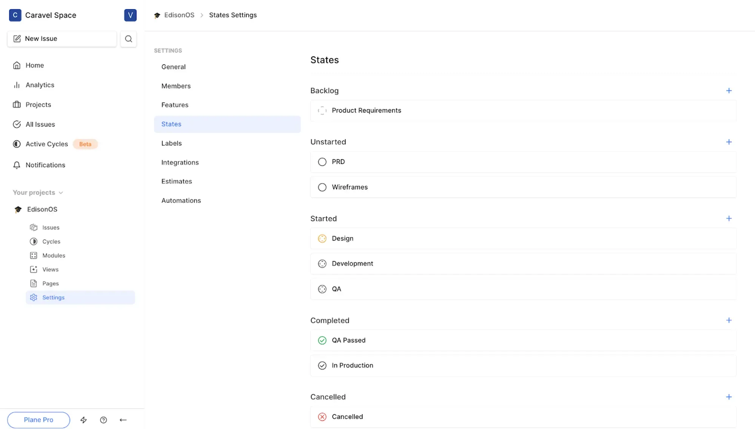Image resolution: width=755 pixels, height=429 pixels.
Task: Open Modules in the project sidebar
Action: point(54,256)
